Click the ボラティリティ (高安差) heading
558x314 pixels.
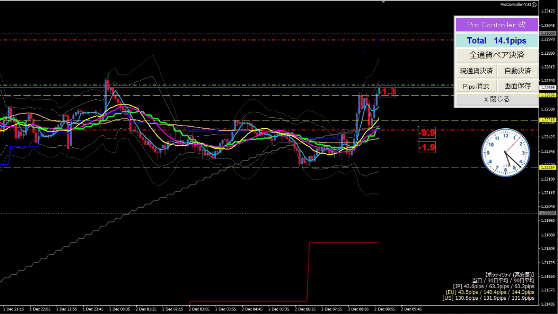pos(510,274)
